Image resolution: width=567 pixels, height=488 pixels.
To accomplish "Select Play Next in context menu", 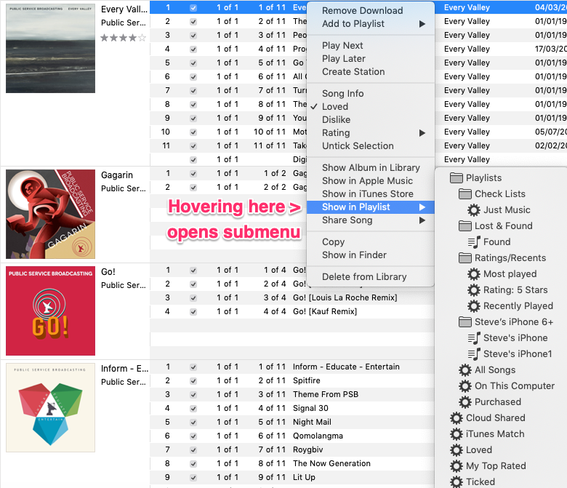I will pyautogui.click(x=370, y=46).
